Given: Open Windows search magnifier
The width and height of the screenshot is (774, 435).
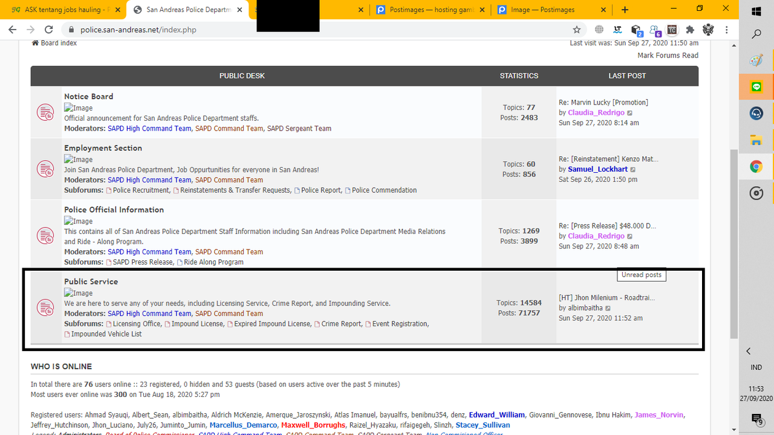Looking at the screenshot, I should [x=756, y=34].
